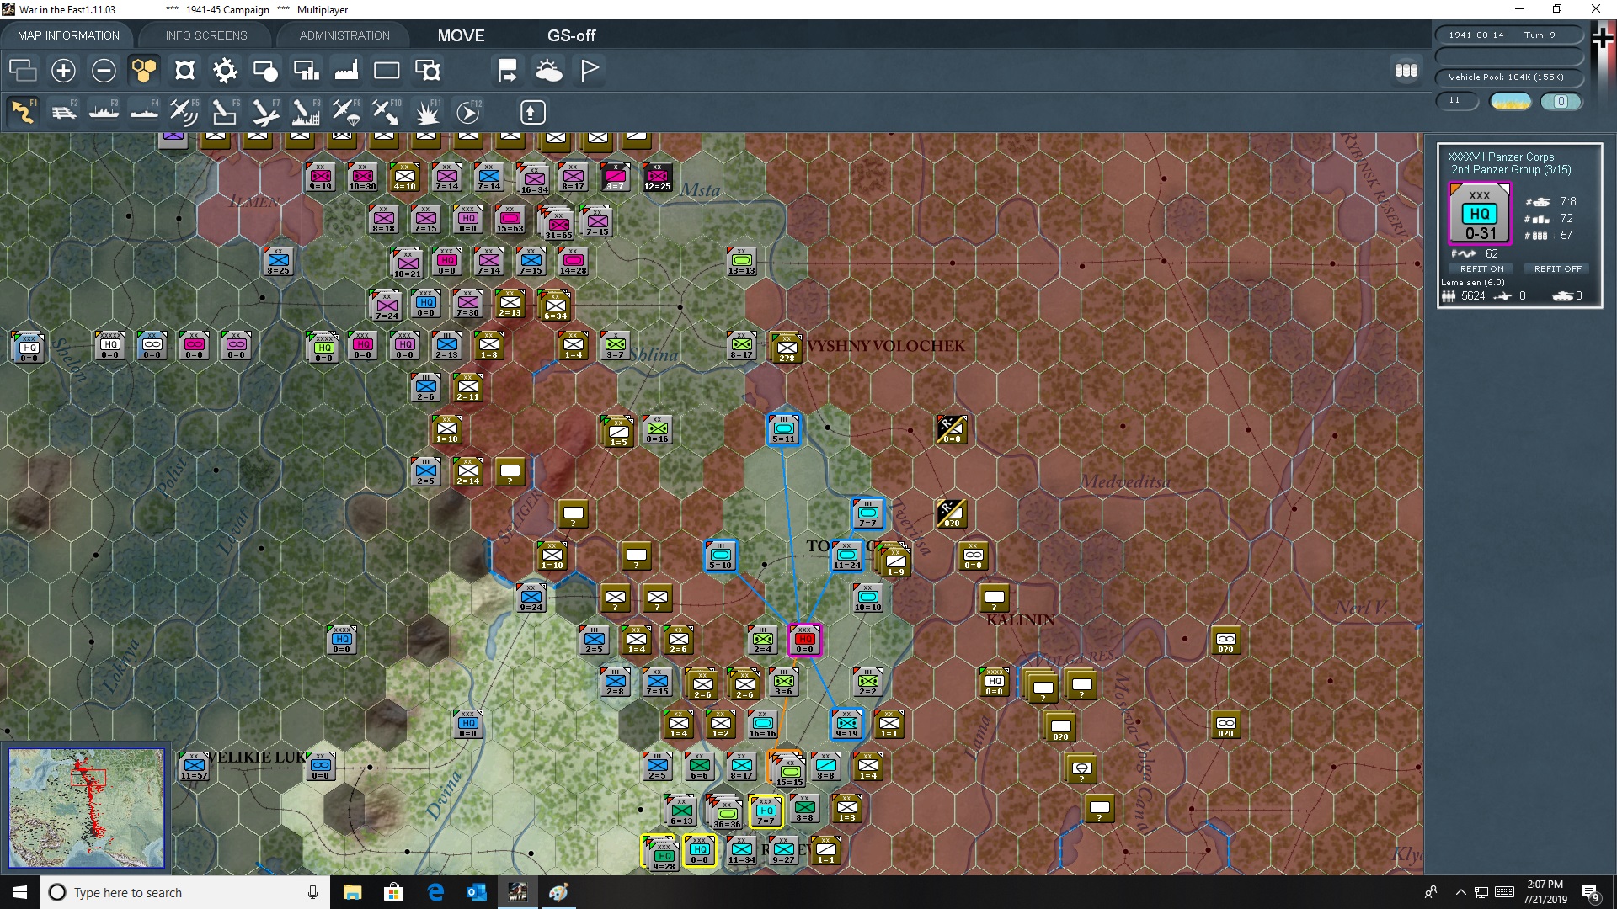Open the notification center icon

pos(1590,892)
